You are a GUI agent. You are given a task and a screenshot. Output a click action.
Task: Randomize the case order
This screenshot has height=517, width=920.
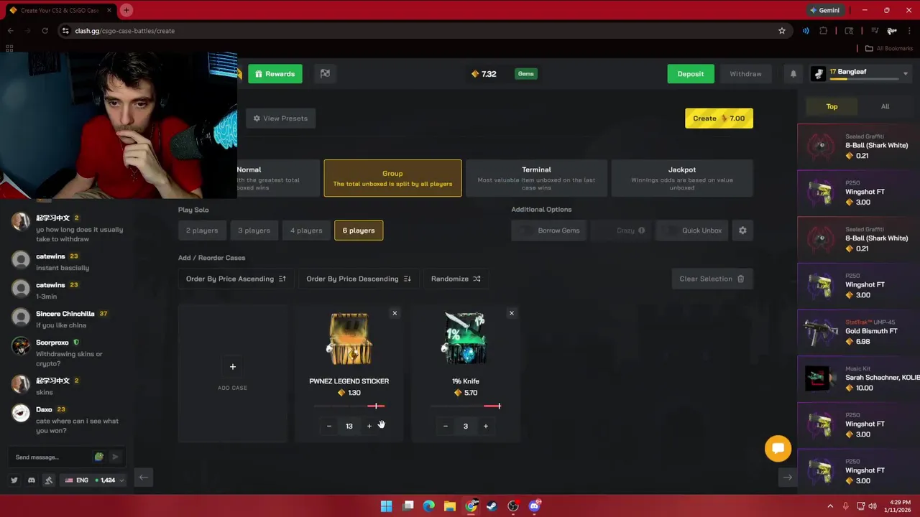pos(456,279)
